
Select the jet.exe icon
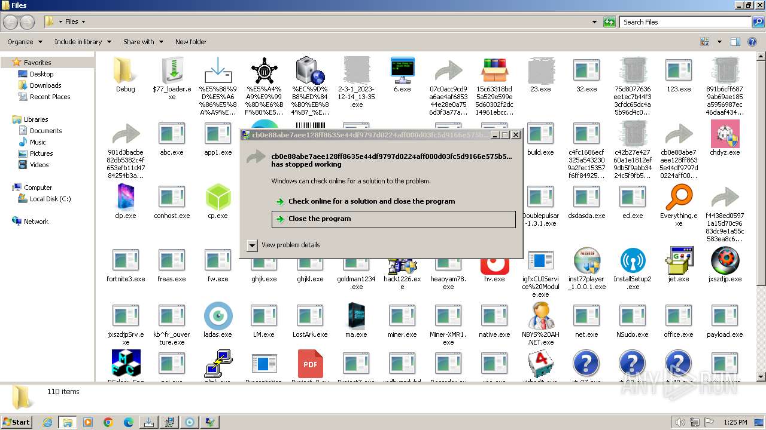pyautogui.click(x=679, y=260)
